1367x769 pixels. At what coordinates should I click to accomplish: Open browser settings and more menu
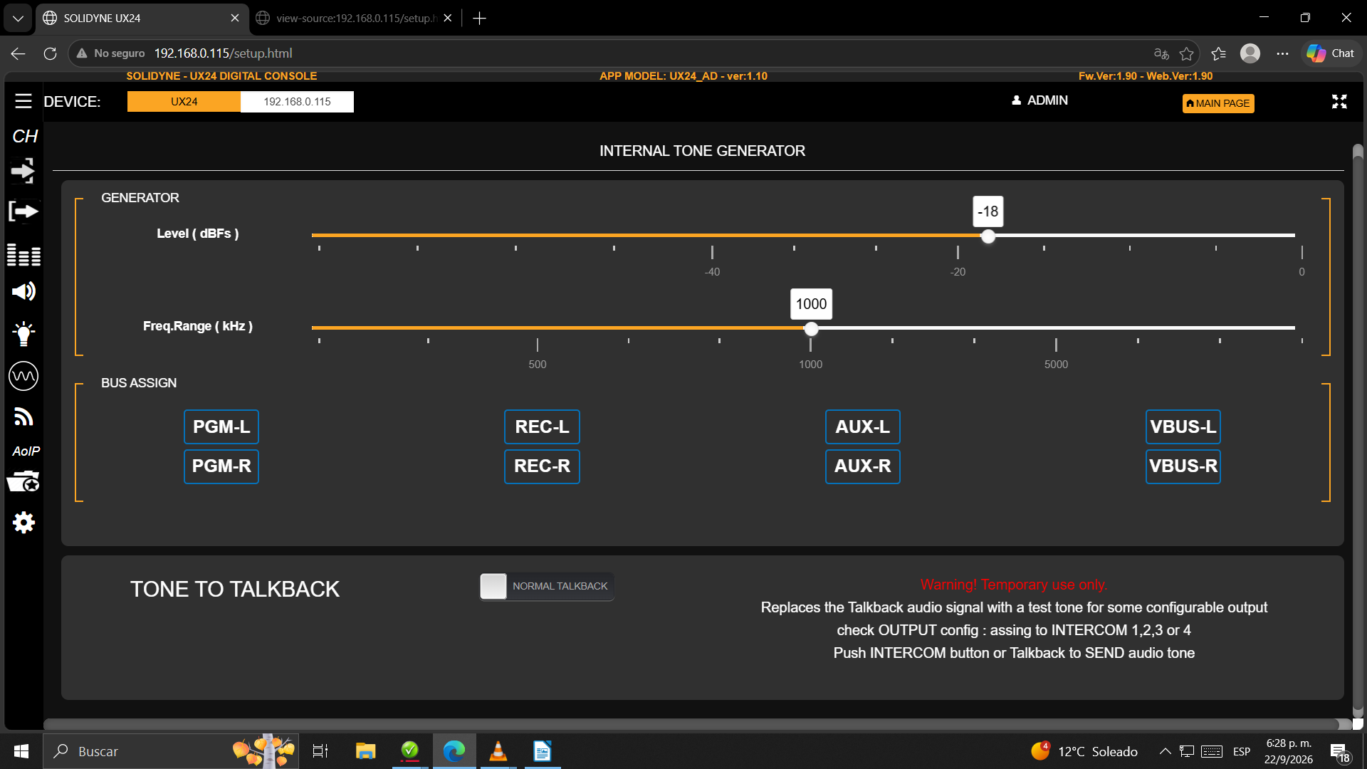1282,53
